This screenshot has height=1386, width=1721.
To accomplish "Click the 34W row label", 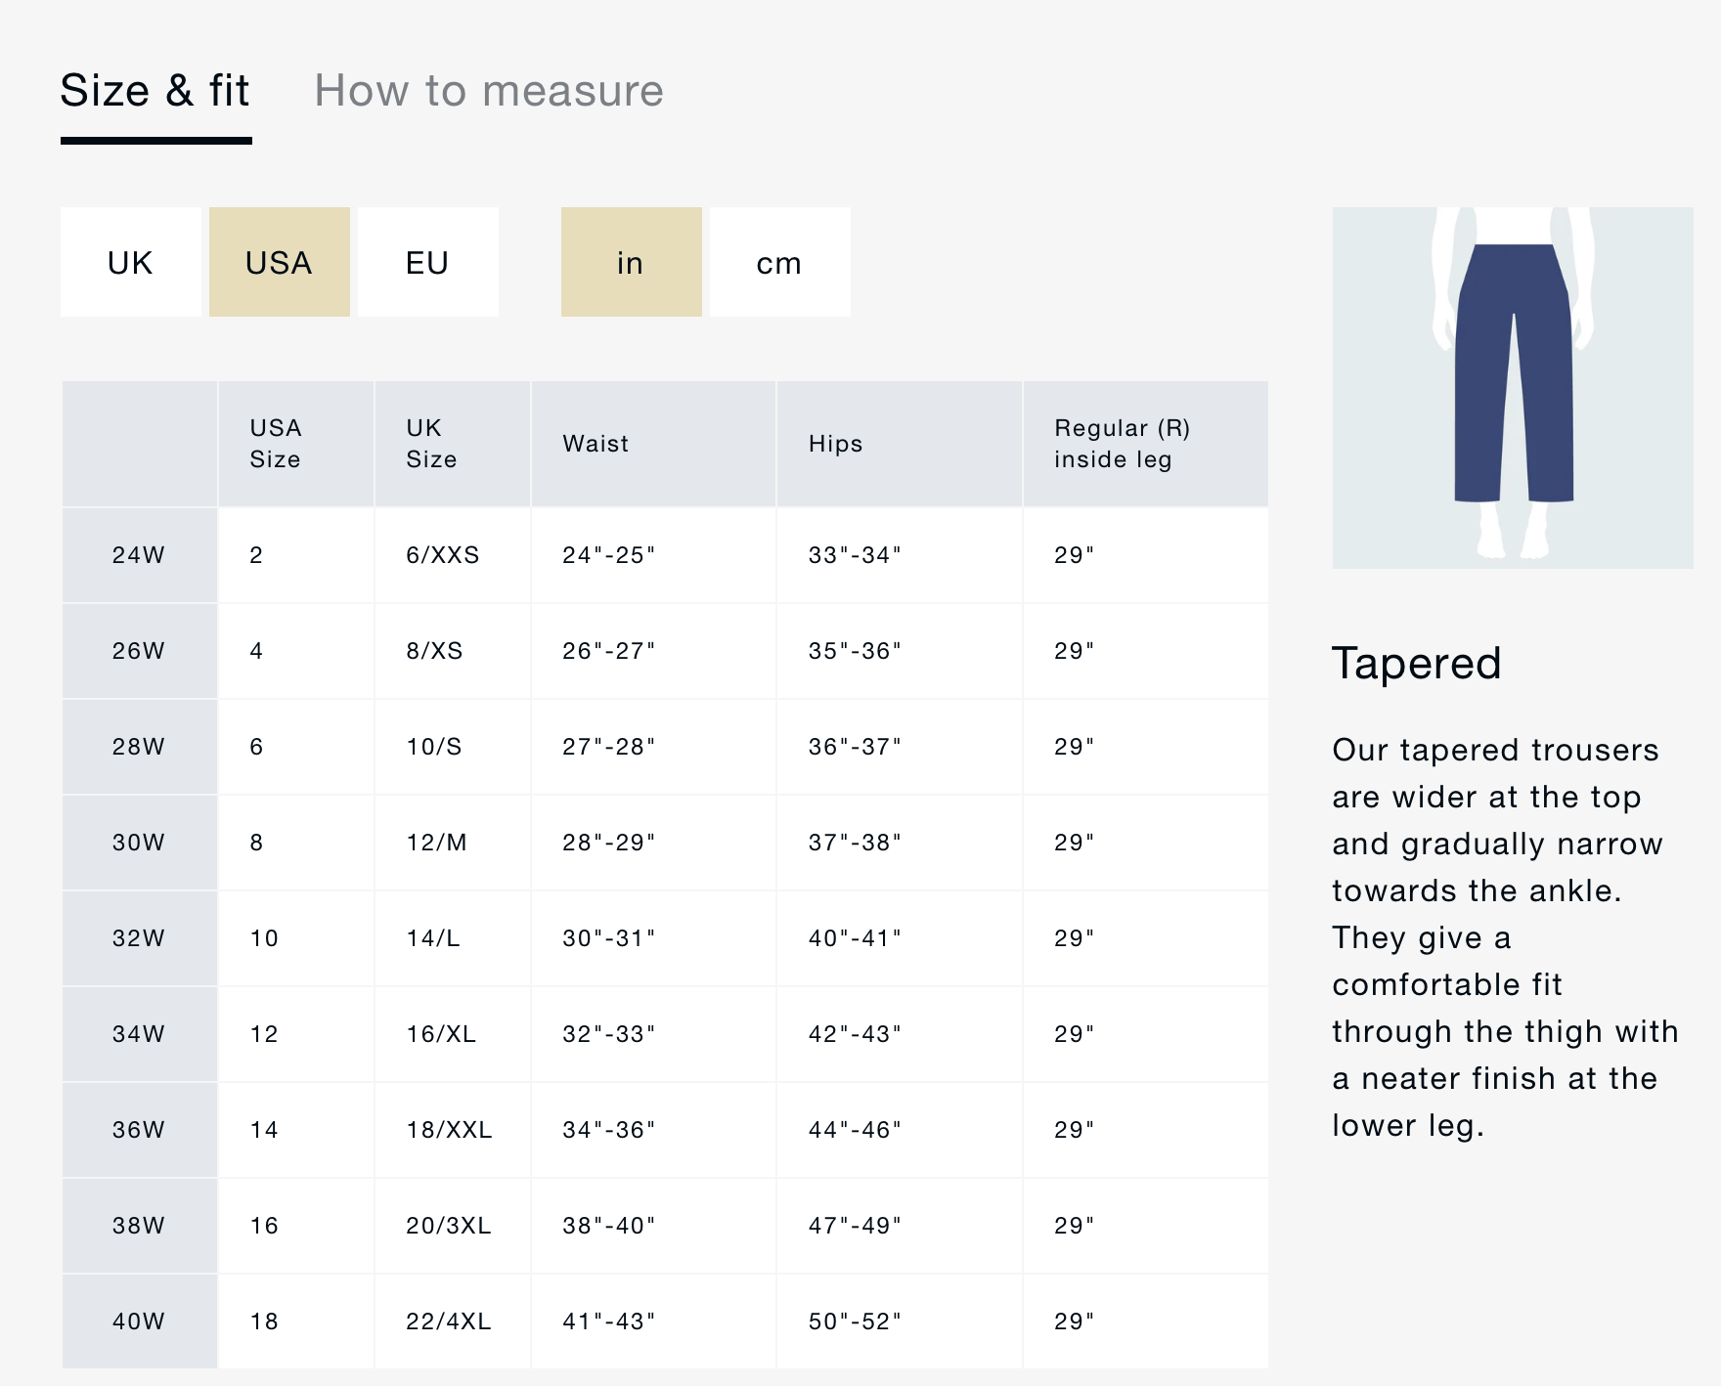I will (139, 1034).
